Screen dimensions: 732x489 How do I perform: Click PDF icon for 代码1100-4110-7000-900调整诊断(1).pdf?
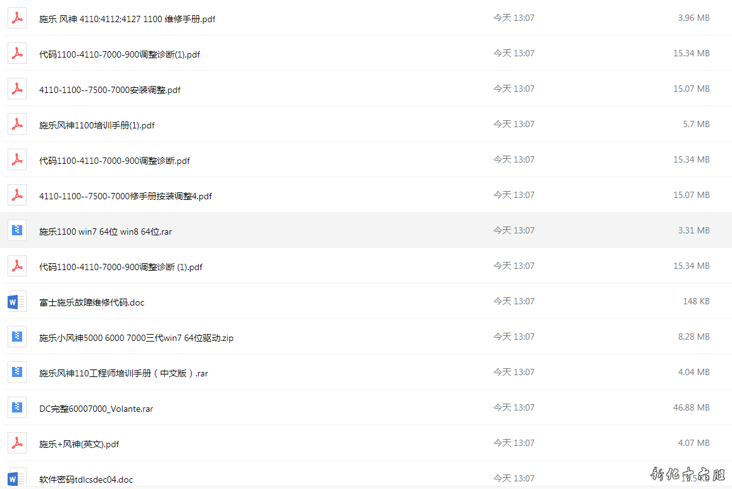click(17, 54)
